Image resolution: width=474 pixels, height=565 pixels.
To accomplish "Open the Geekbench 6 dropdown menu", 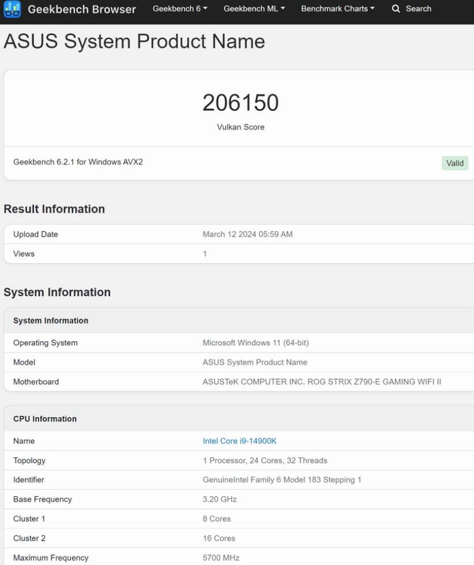I will coord(179,9).
